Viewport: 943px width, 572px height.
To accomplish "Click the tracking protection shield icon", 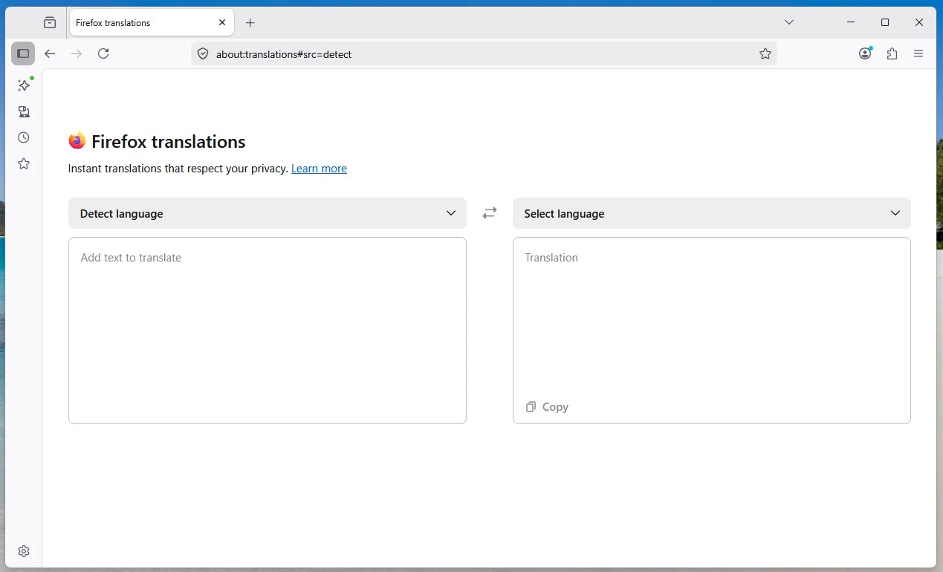I will [203, 54].
